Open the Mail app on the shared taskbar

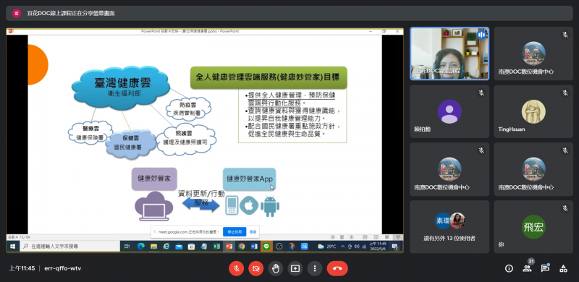coord(179,246)
